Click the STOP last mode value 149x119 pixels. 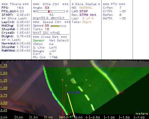[83, 11]
